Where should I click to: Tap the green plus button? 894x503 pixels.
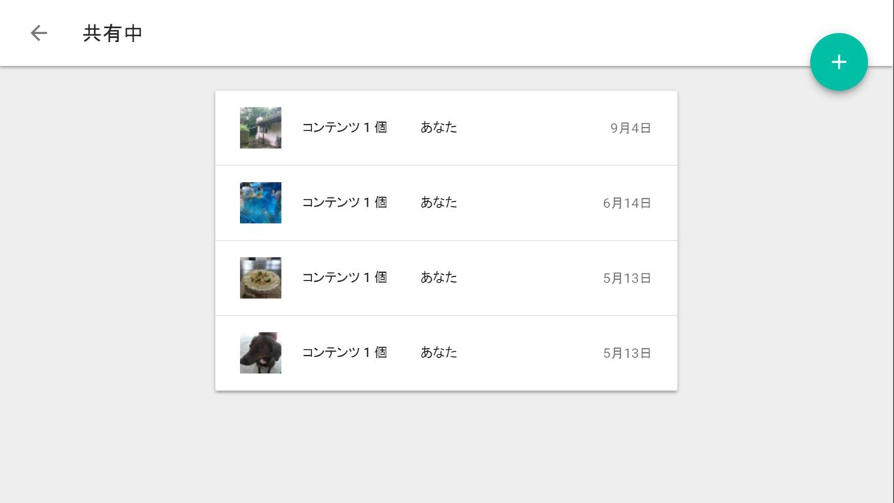(839, 62)
